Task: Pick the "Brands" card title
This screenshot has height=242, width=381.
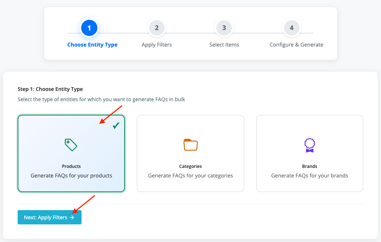Action: tap(310, 166)
